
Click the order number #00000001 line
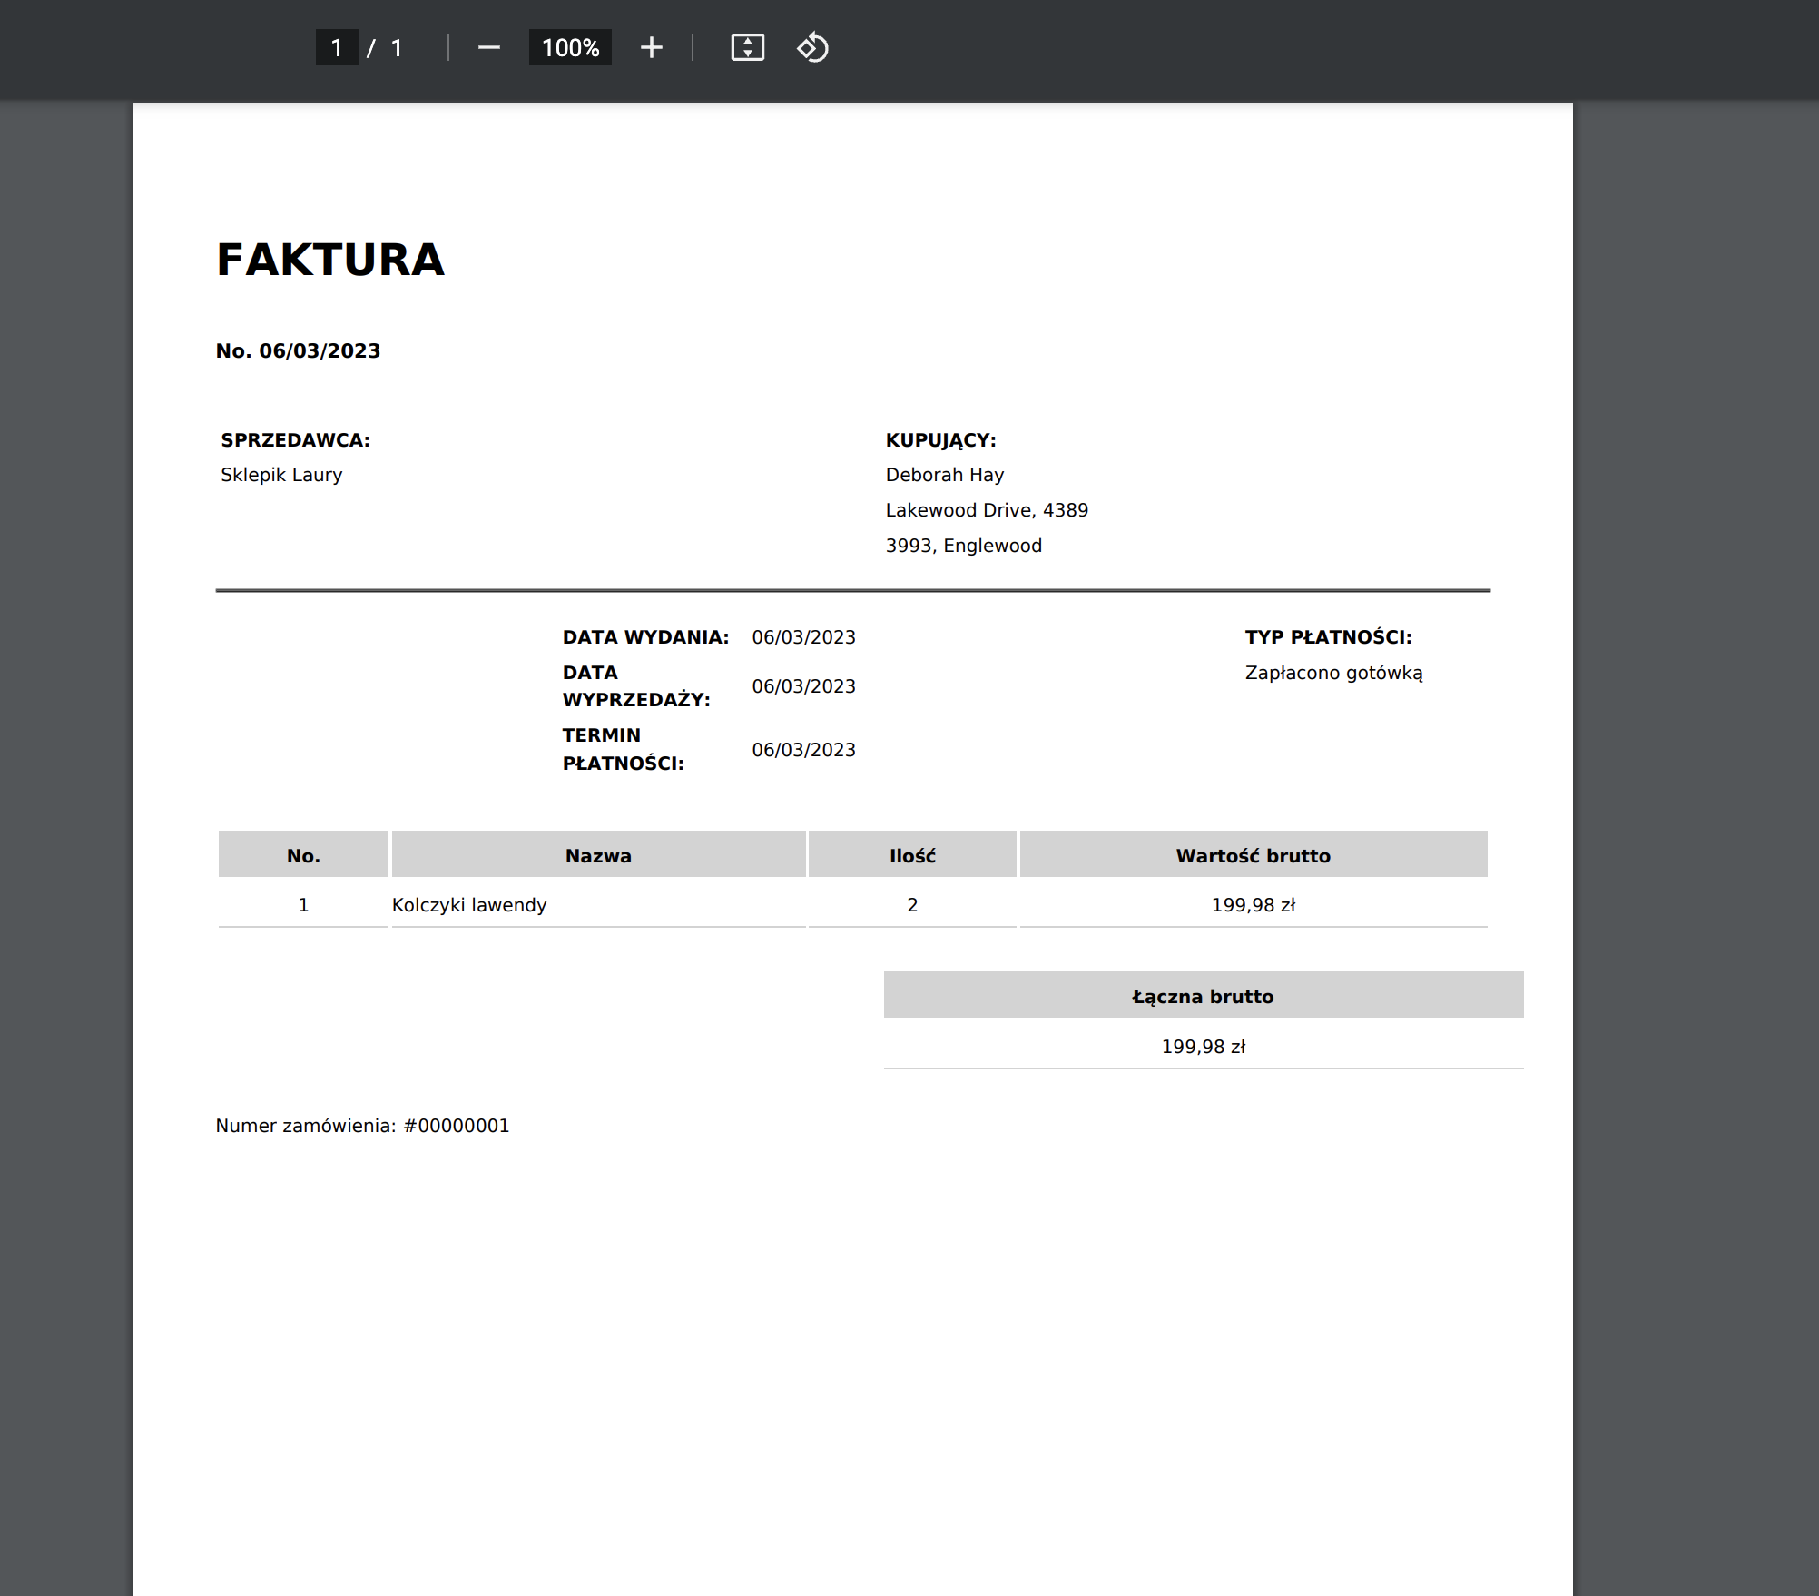[x=362, y=1126]
